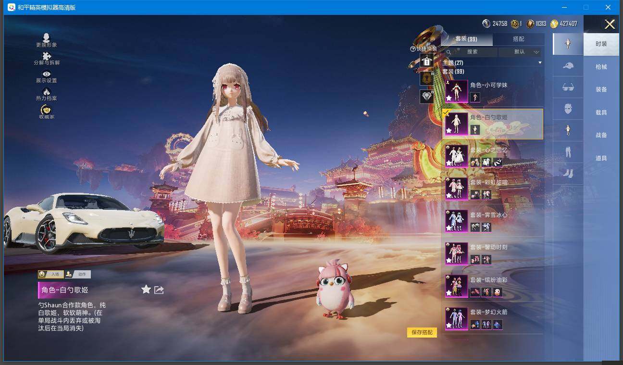The image size is (623, 365).
Task: Open the 热力档案 heat archive
Action: click(47, 95)
